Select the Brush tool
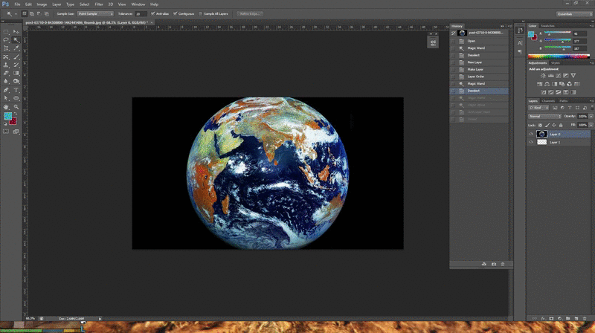The image size is (595, 333). (x=16, y=57)
